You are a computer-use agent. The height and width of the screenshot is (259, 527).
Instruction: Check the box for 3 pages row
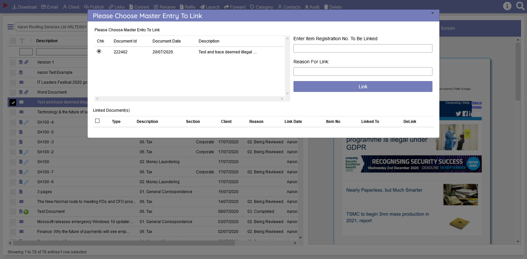coord(13,192)
